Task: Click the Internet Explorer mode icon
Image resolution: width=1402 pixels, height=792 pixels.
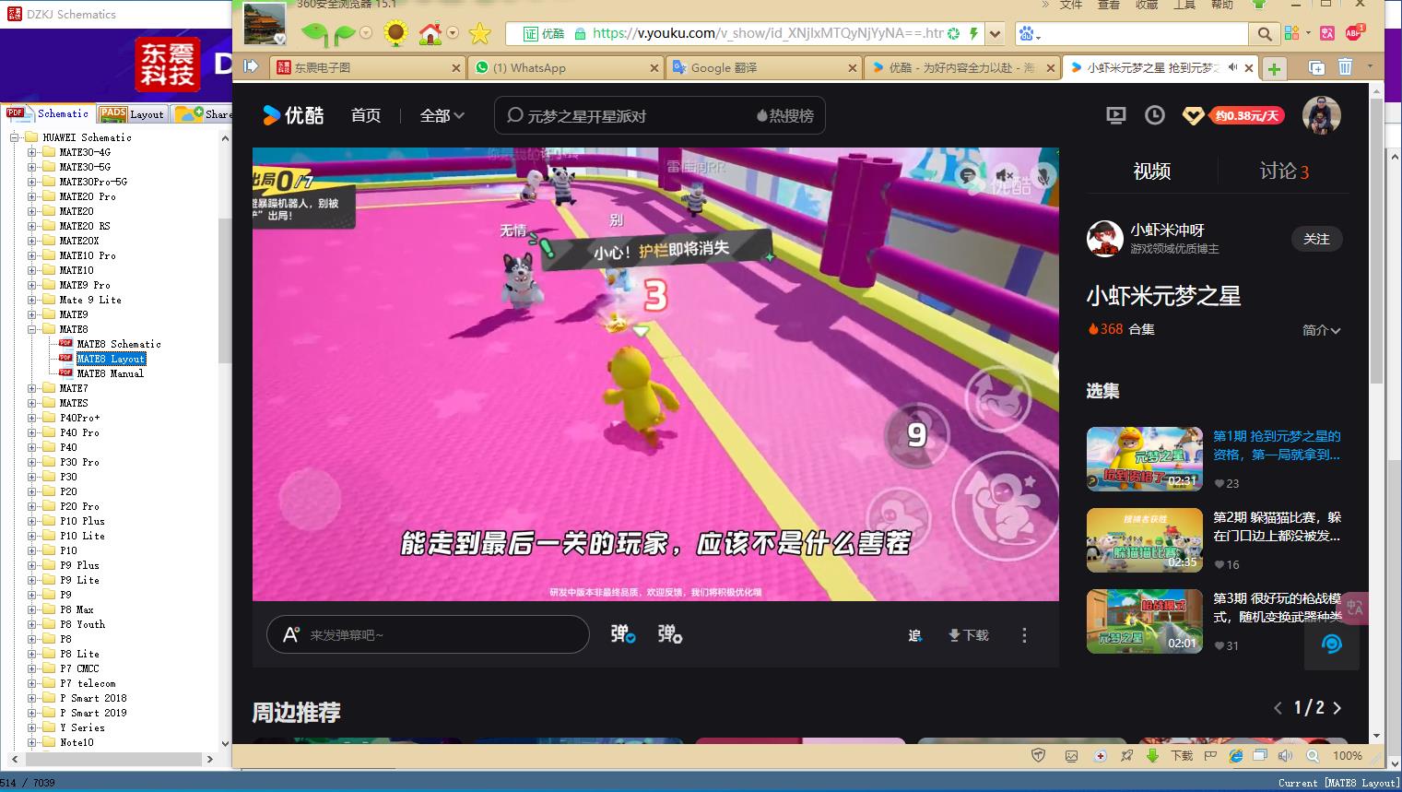Action: [x=1235, y=755]
